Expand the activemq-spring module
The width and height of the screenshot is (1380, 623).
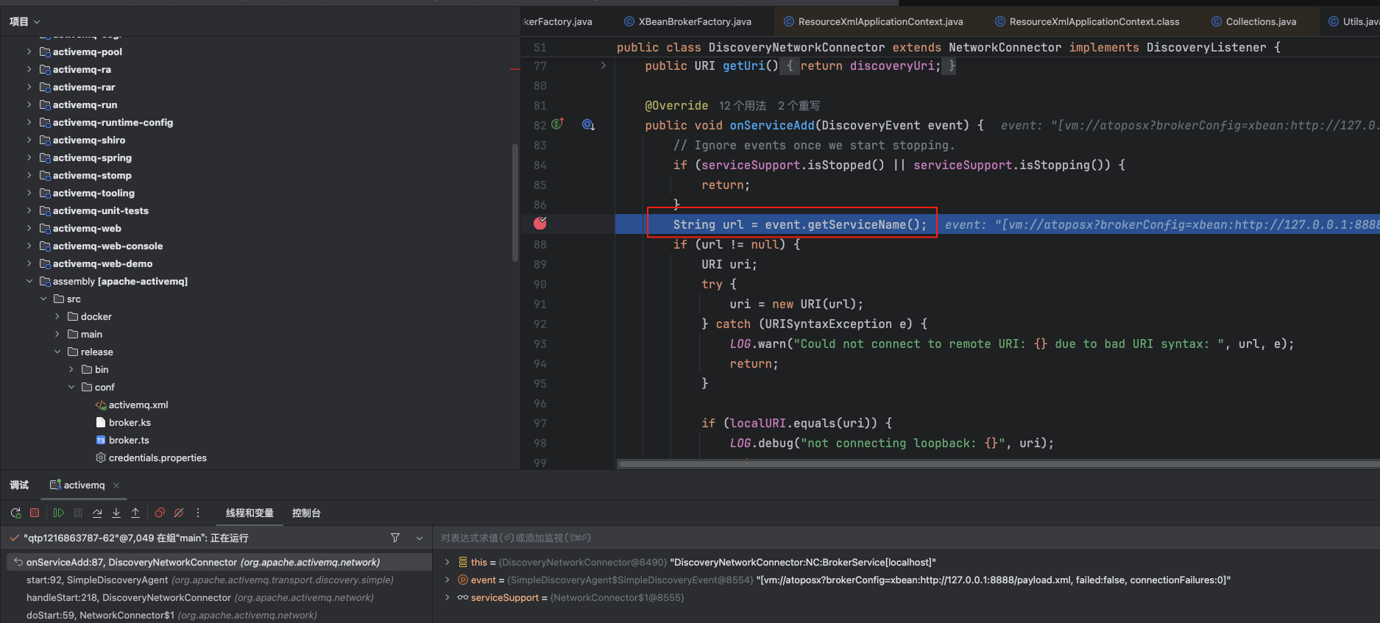tap(29, 157)
